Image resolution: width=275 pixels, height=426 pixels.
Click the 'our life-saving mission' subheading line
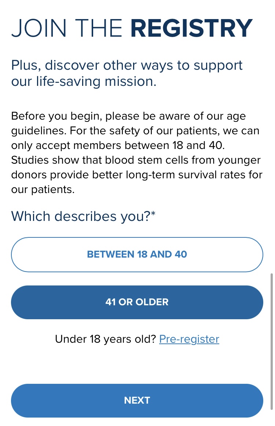click(x=84, y=81)
